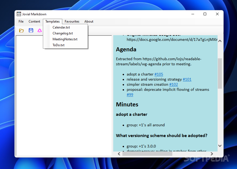Open the About menu
This screenshot has height=169, width=237.
pyautogui.click(x=89, y=21)
